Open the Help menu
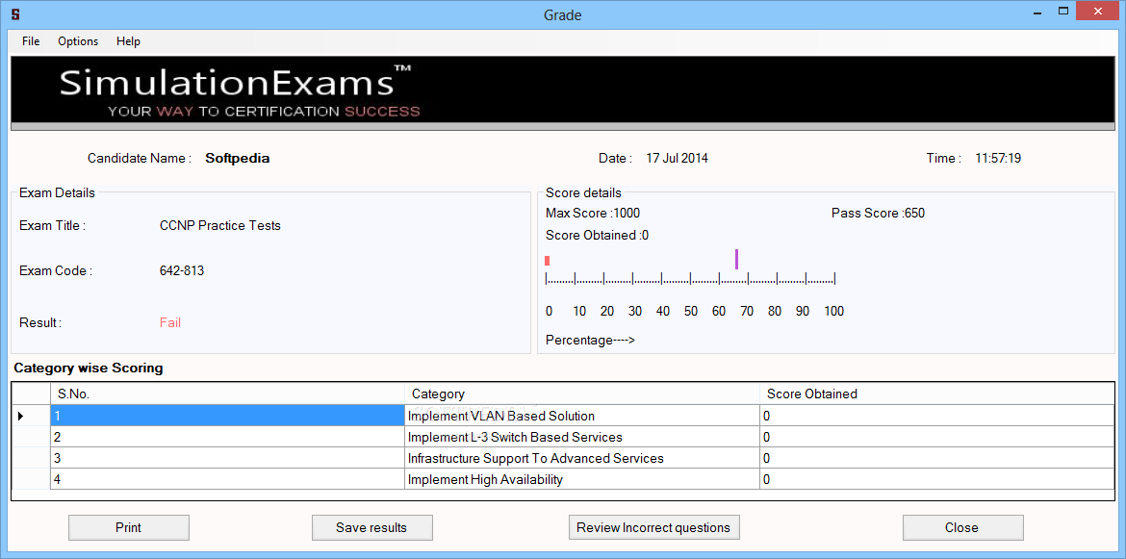Image resolution: width=1126 pixels, height=559 pixels. [129, 41]
